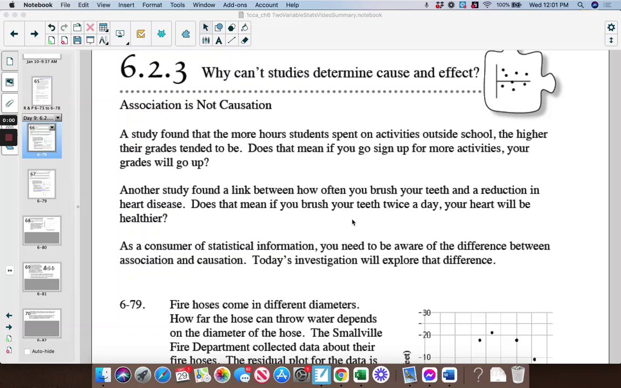
Task: Move the sidebar using the double-arrow button
Action: [x=10, y=271]
